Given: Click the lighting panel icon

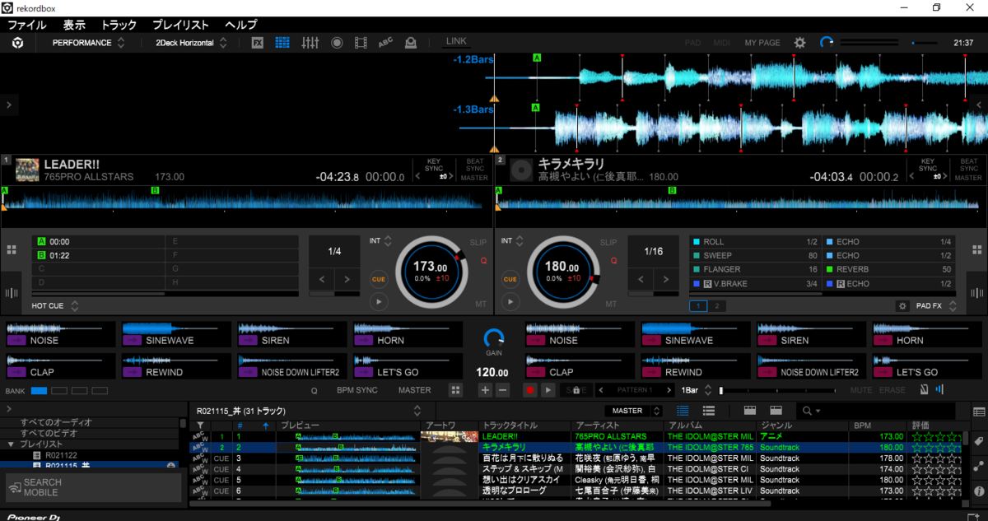Looking at the screenshot, I should pos(411,42).
